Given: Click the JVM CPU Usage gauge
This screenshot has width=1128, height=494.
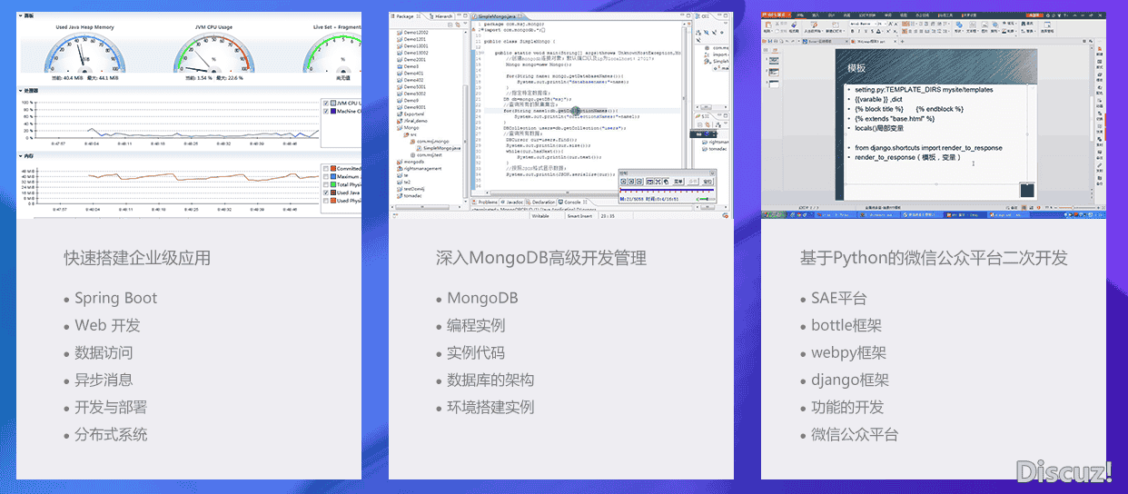Looking at the screenshot, I should [x=214, y=54].
